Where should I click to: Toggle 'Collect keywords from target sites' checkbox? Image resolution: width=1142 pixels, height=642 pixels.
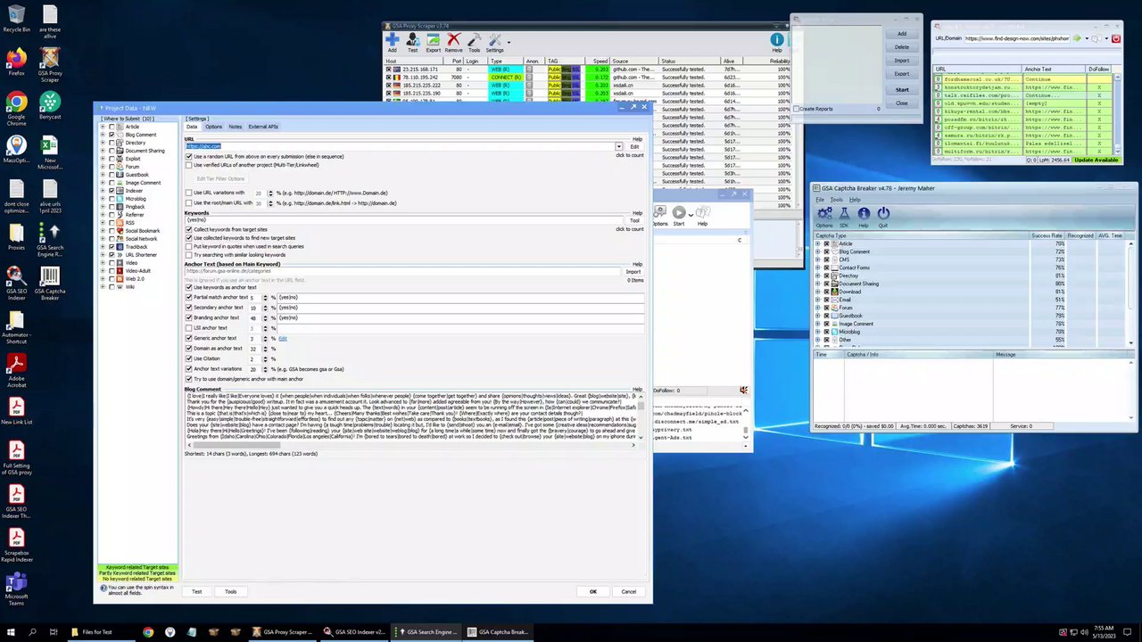click(x=189, y=230)
